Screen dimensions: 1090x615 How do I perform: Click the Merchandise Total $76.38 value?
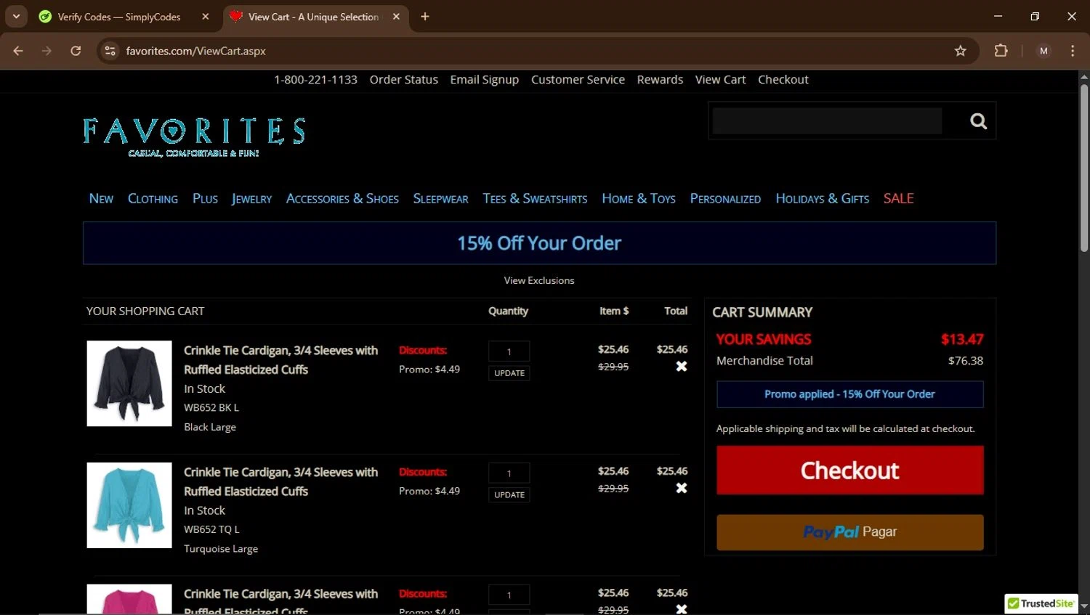tap(966, 361)
